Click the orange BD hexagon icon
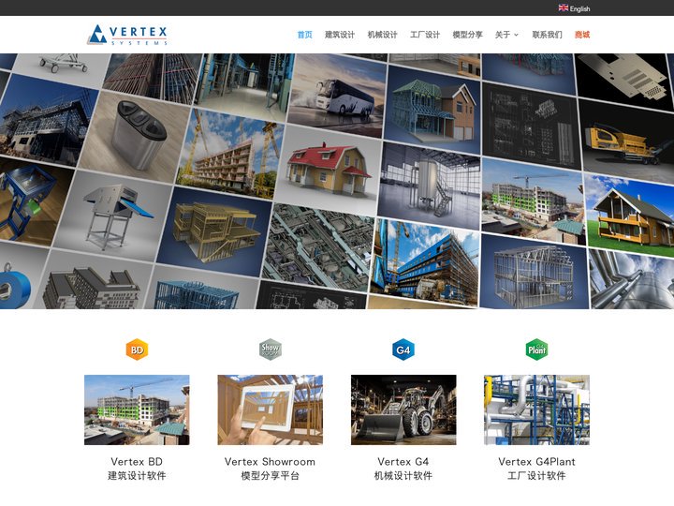The height and width of the screenshot is (506, 674). coord(137,350)
